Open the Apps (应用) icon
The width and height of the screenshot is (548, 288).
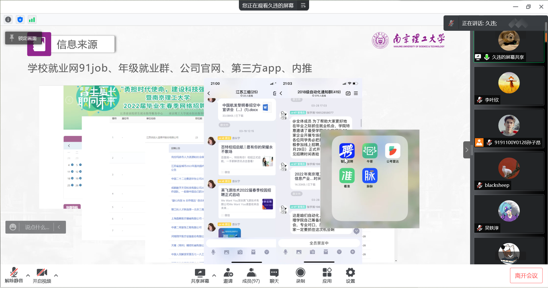click(327, 275)
